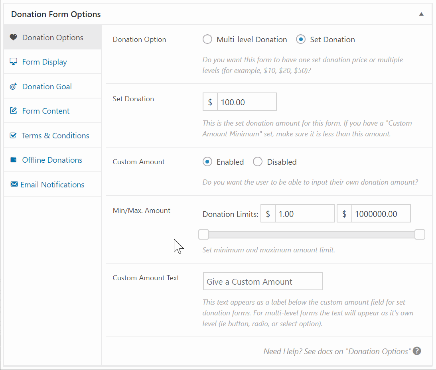The width and height of the screenshot is (436, 370).
Task: Click the 'Min/Max. Amount' field label
Action: 141,210
